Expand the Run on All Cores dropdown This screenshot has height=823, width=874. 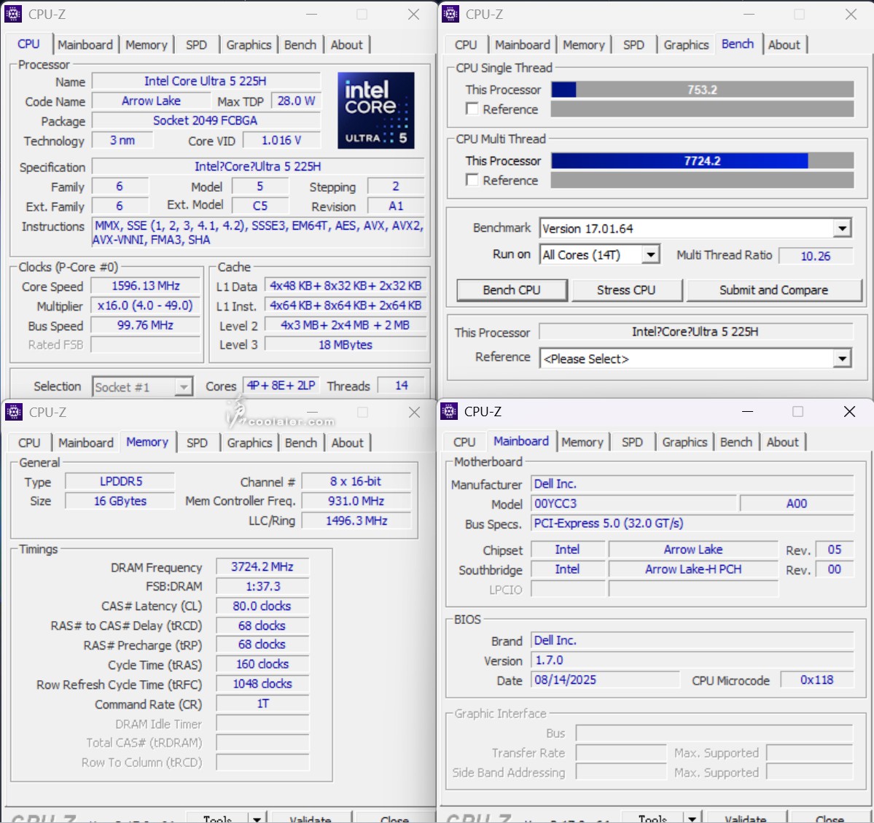click(x=651, y=254)
